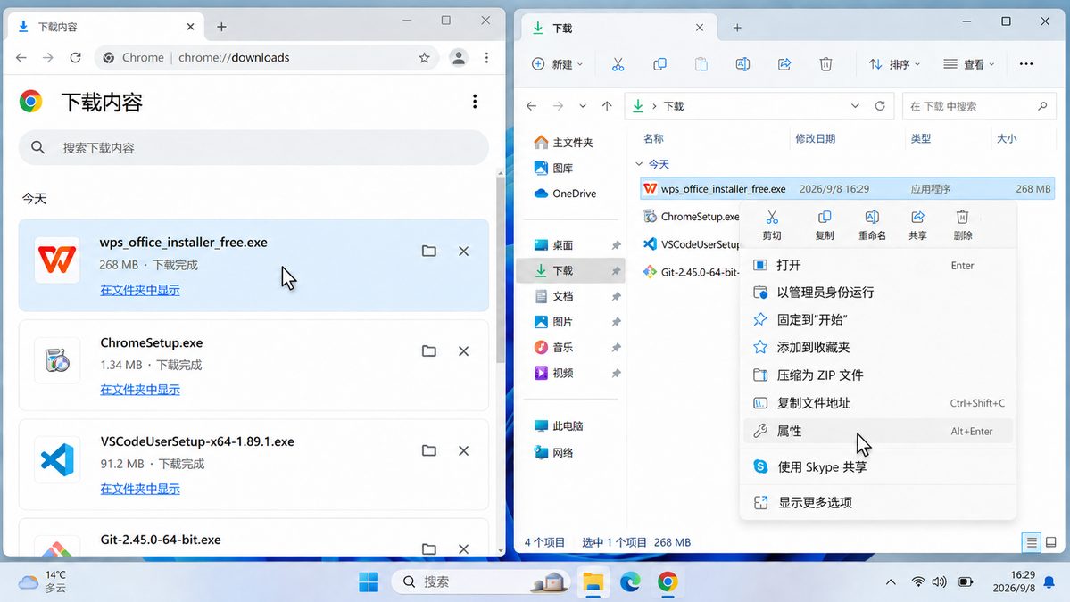Switch Explorer to large thumbnails view icon
1070x602 pixels.
[x=1051, y=542]
